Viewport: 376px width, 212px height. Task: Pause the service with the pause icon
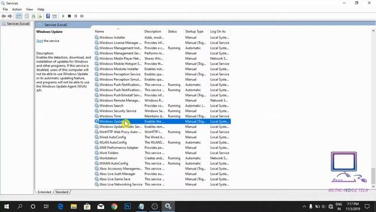pos(76,16)
